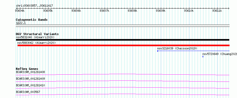237x98 pixels.
Task: Click the 1p22.1 cytogenetic band label
Action: pyautogui.click(x=21, y=23)
